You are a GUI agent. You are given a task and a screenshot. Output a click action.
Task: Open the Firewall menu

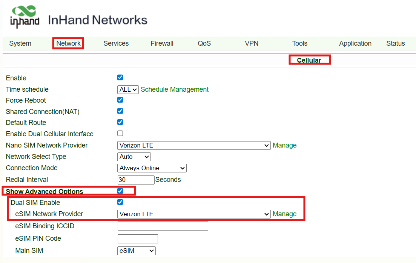[162, 43]
